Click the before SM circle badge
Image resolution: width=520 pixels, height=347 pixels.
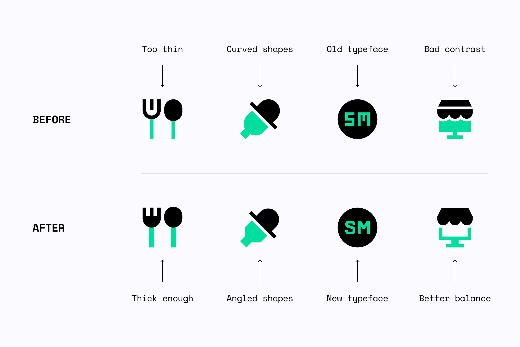coord(357,119)
